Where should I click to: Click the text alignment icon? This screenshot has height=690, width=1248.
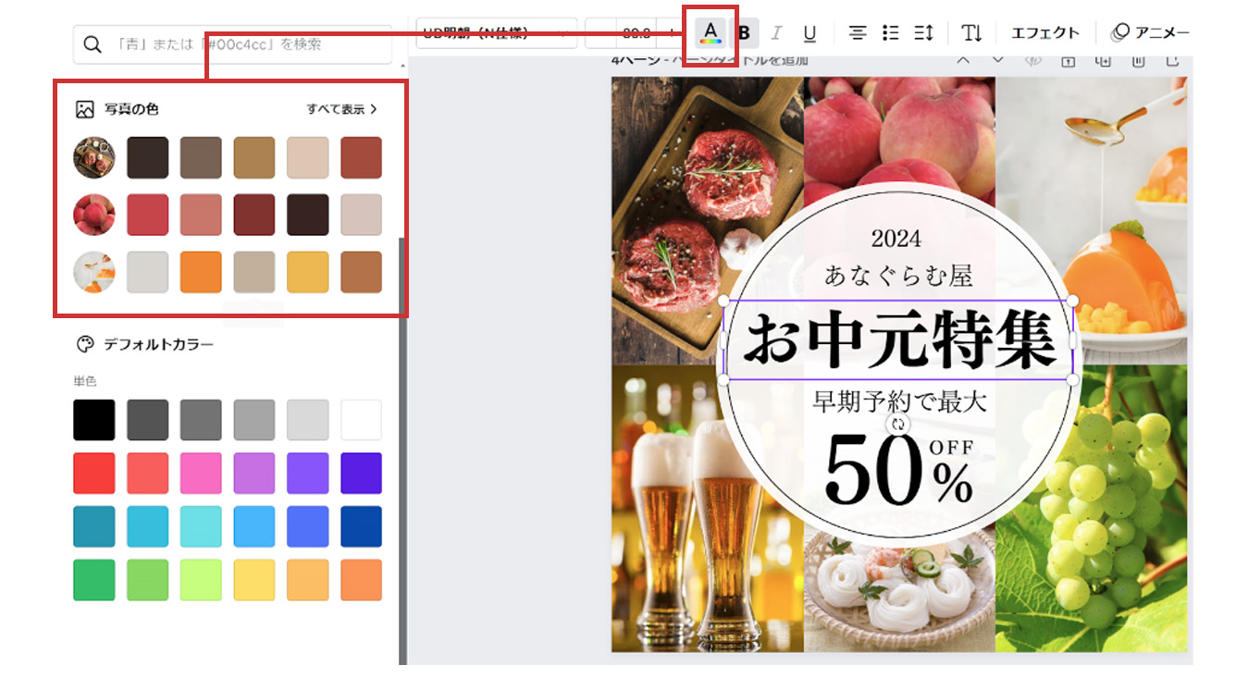pyautogui.click(x=858, y=33)
